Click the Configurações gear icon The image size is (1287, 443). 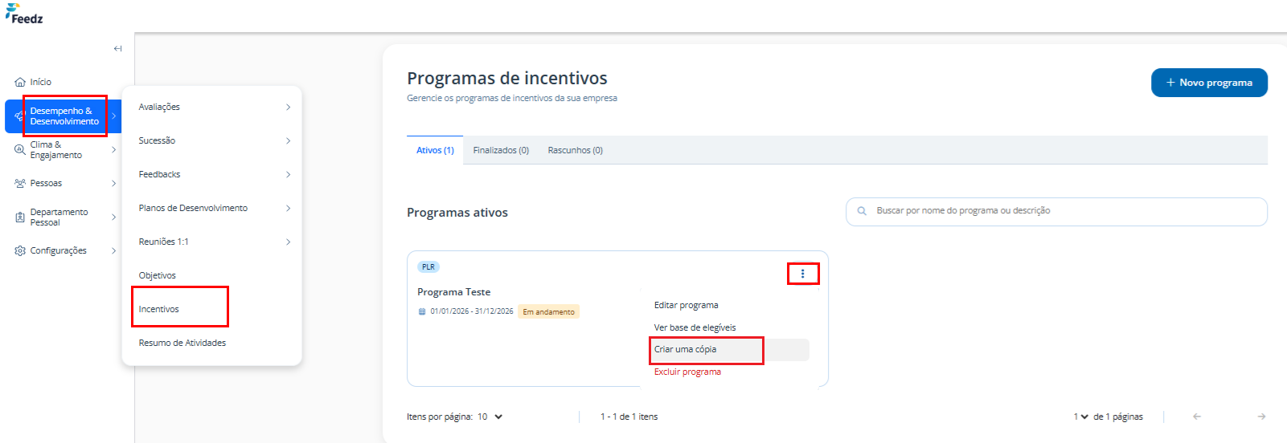coord(20,251)
